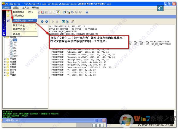Expand the 工具栏 toolbar folder node
The width and height of the screenshot is (178, 129).
[5, 75]
